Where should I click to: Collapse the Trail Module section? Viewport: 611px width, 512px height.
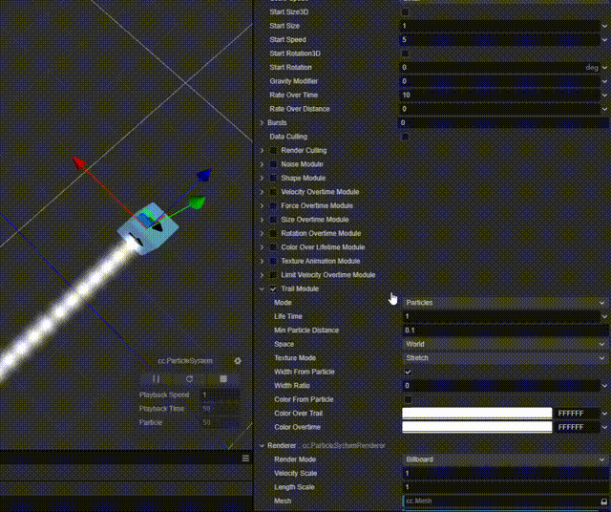coord(262,288)
